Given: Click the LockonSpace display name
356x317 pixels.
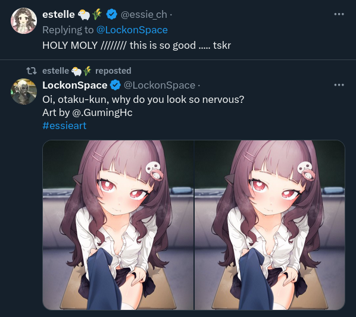Looking at the screenshot, I should [x=75, y=85].
